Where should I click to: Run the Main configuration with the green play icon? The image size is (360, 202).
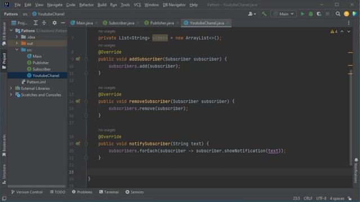coord(303,14)
